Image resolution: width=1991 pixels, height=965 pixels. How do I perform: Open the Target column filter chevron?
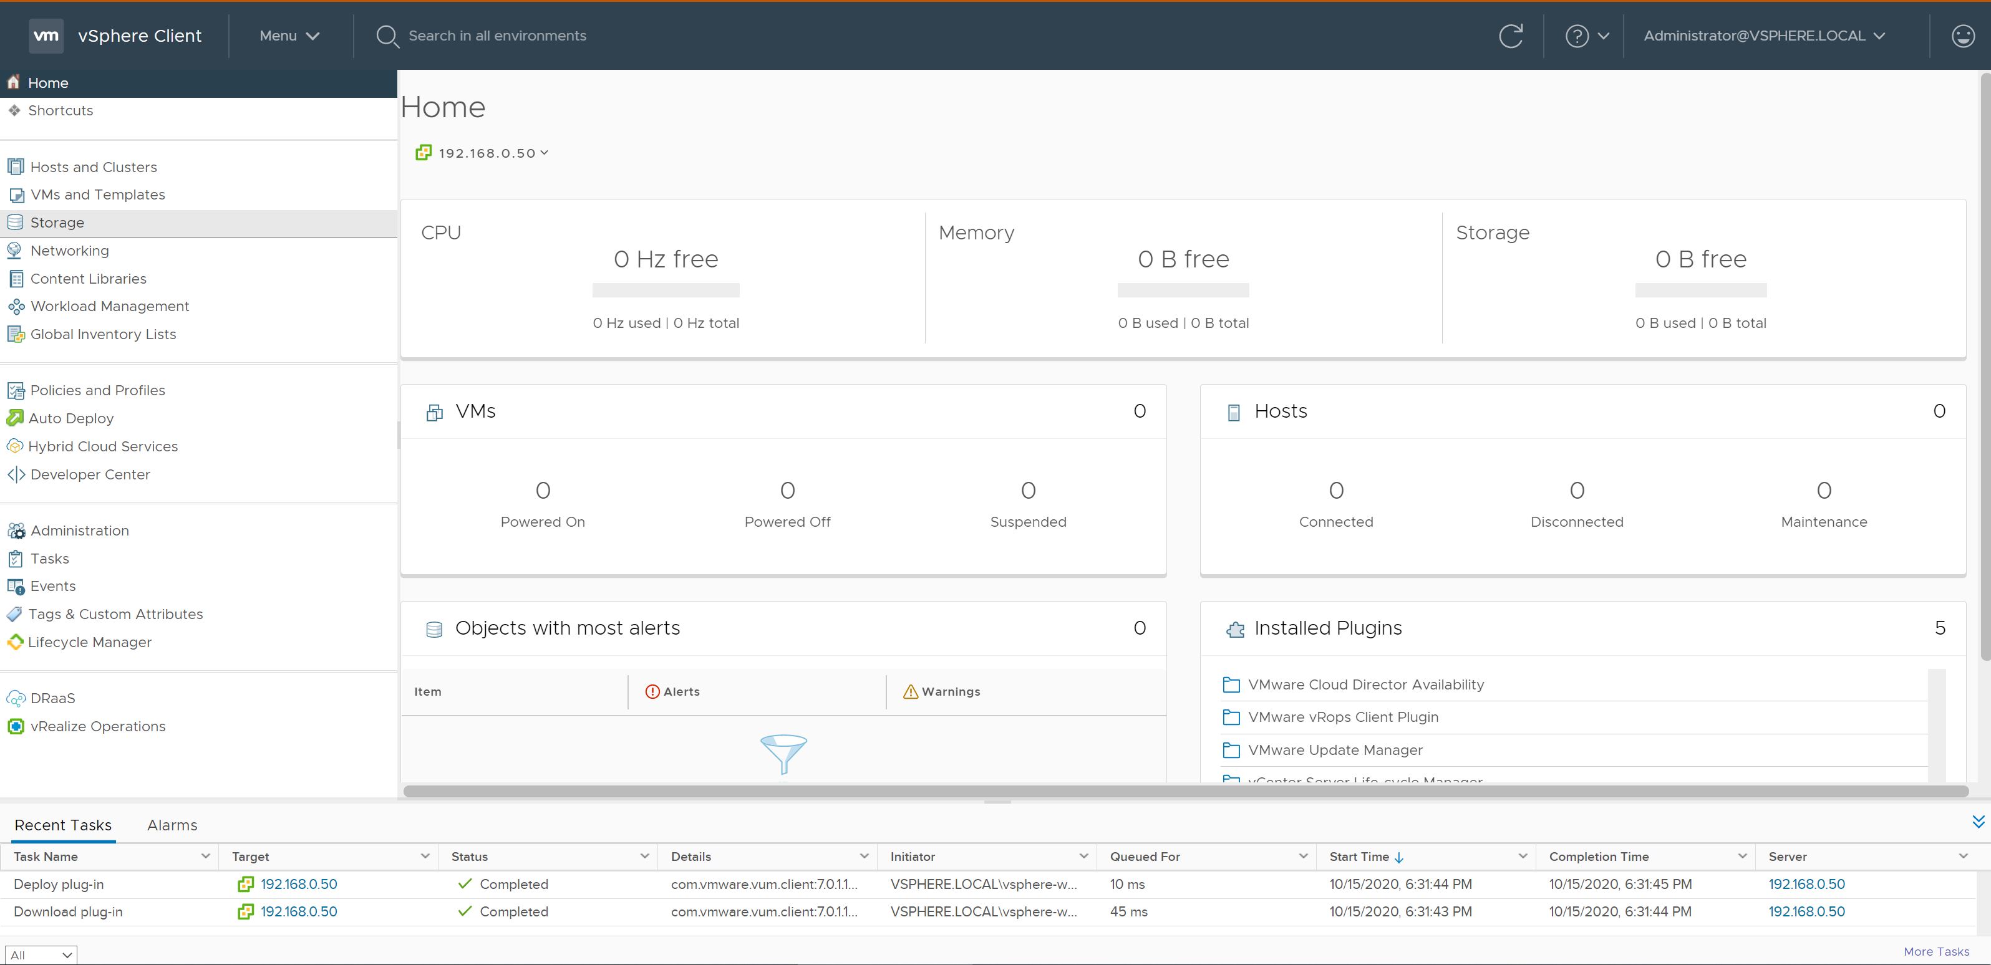pos(425,856)
